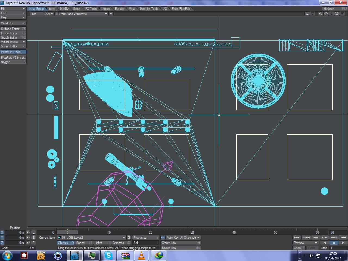
Task: Click the viewport zoom magnifier icon
Action: click(x=337, y=14)
